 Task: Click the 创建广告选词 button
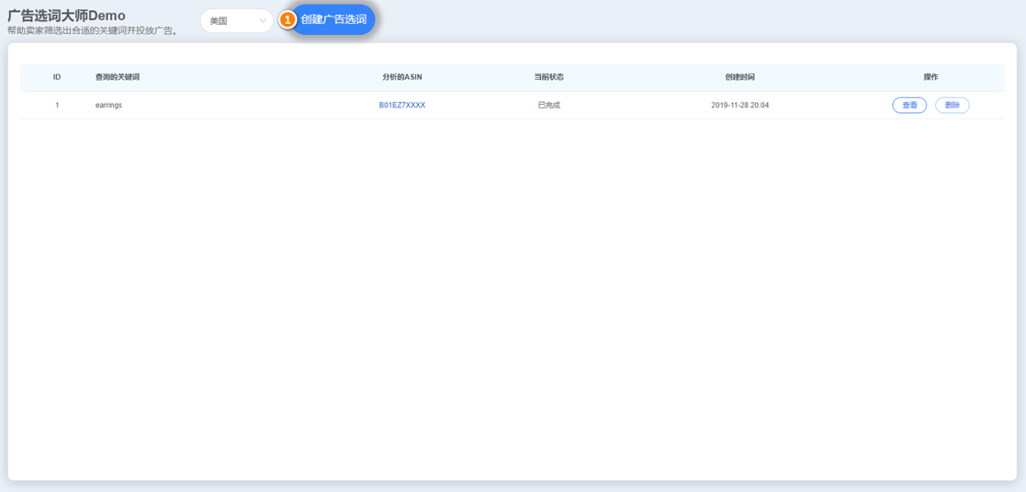[x=333, y=19]
